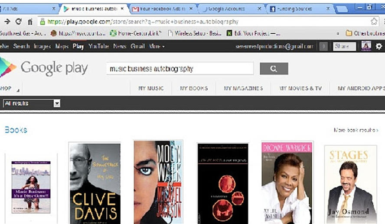
Task: Open the account profile picture
Action: click(x=366, y=46)
